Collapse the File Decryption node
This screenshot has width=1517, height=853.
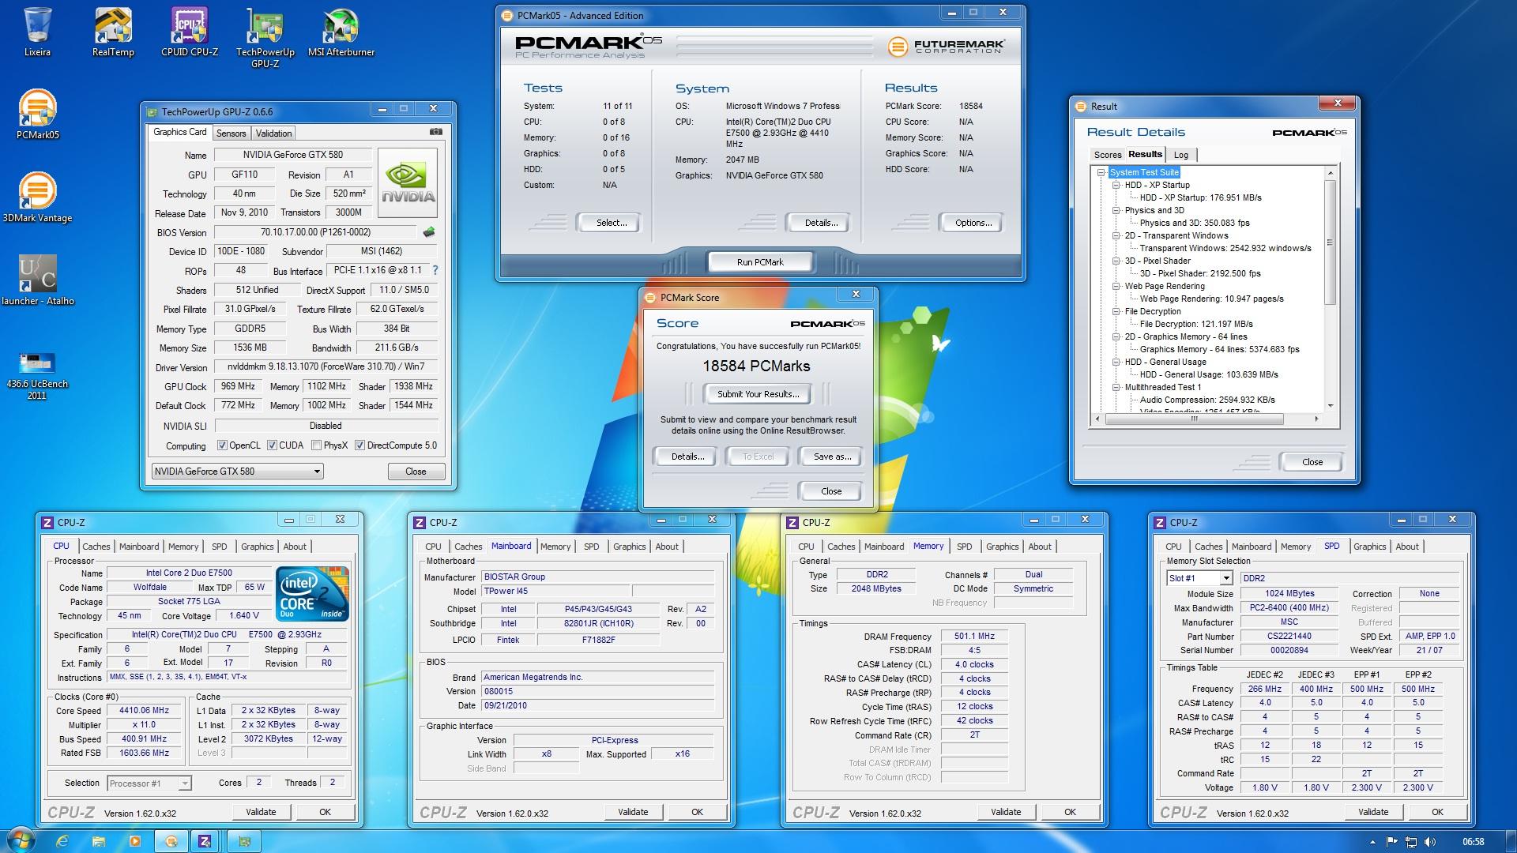coord(1116,311)
